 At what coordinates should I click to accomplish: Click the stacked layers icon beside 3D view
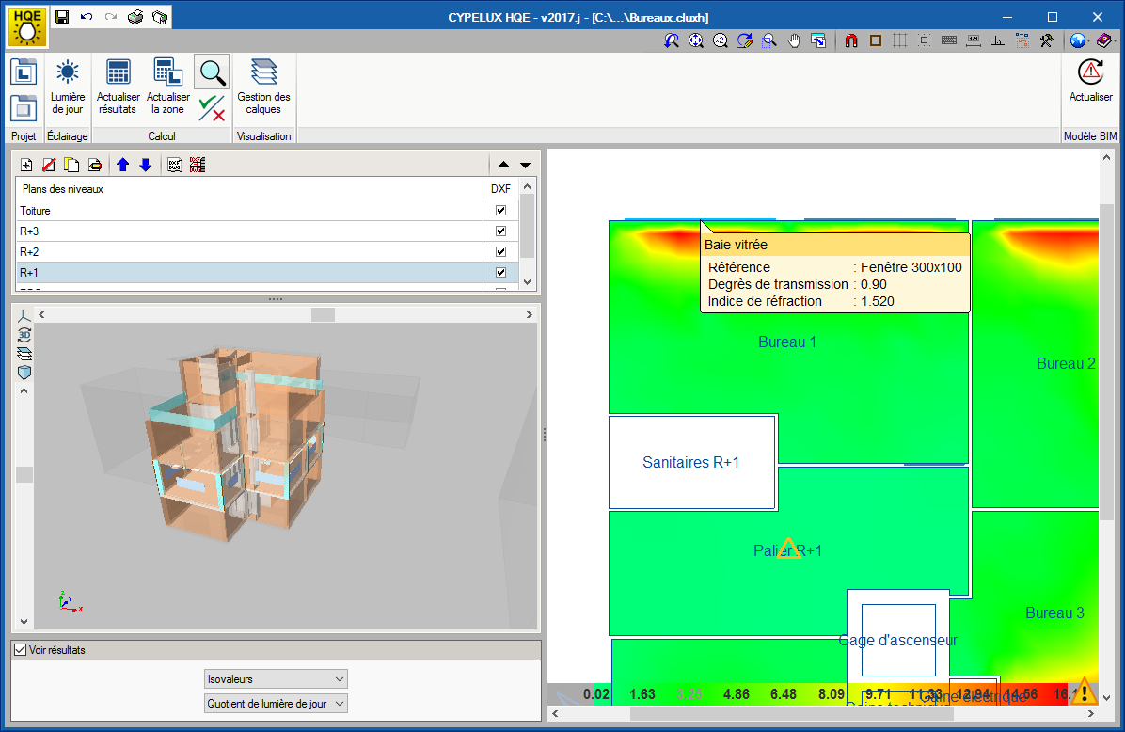(x=24, y=353)
